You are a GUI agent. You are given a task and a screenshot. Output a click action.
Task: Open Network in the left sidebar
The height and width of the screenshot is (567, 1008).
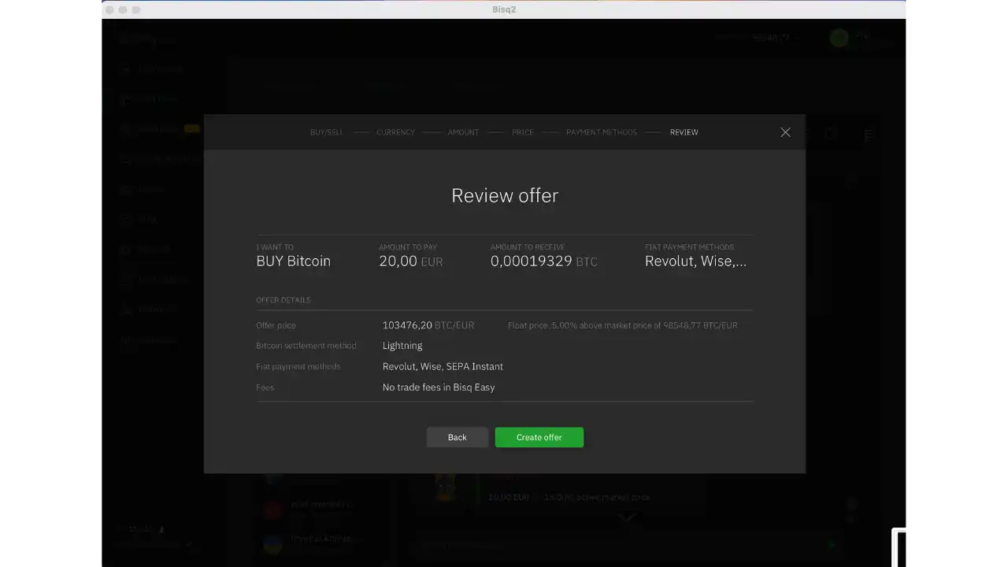pyautogui.click(x=156, y=309)
